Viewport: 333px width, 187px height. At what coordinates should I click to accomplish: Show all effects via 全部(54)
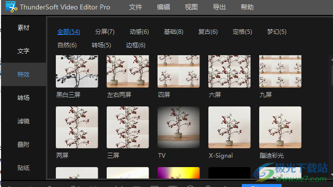(x=69, y=32)
